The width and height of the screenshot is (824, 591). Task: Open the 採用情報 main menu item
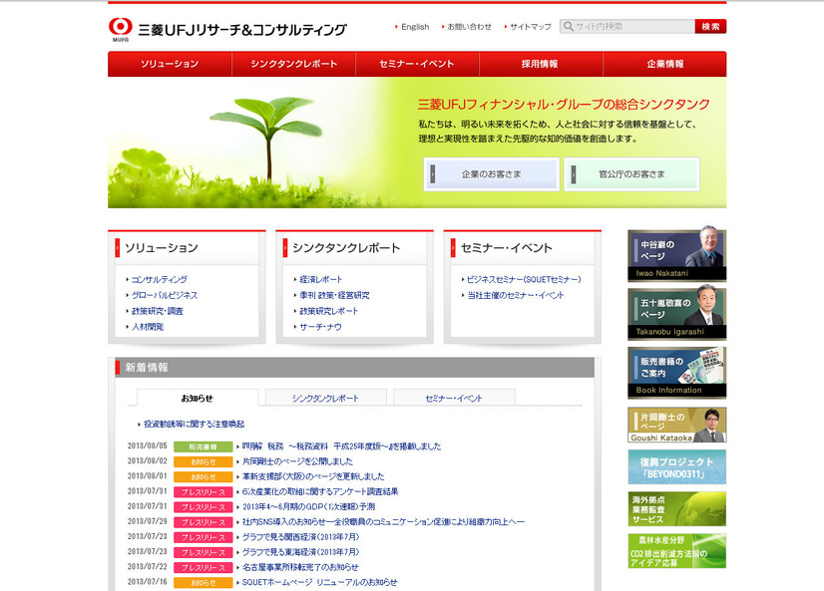click(541, 64)
